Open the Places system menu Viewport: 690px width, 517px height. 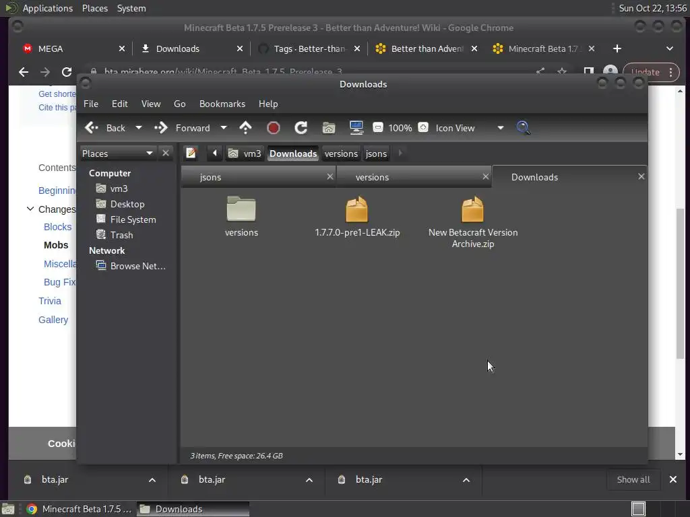pos(95,8)
